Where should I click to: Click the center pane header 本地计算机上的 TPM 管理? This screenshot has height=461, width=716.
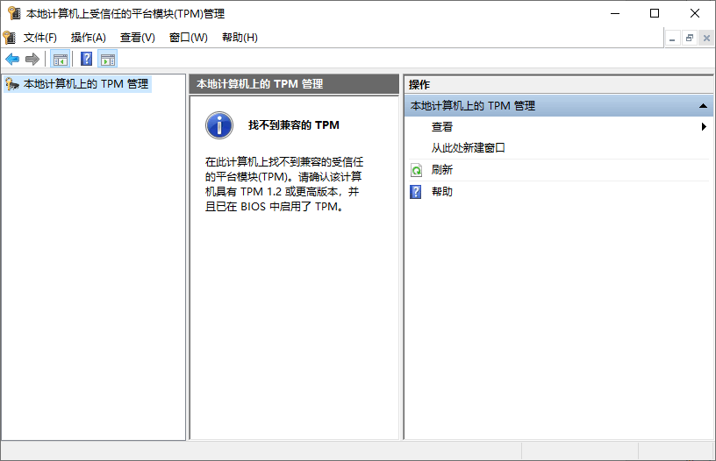[x=294, y=84]
